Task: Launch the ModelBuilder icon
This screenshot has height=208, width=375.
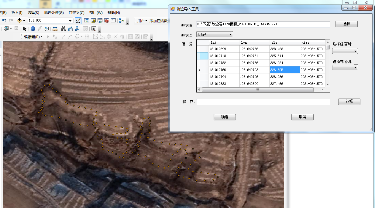Action: click(122, 21)
